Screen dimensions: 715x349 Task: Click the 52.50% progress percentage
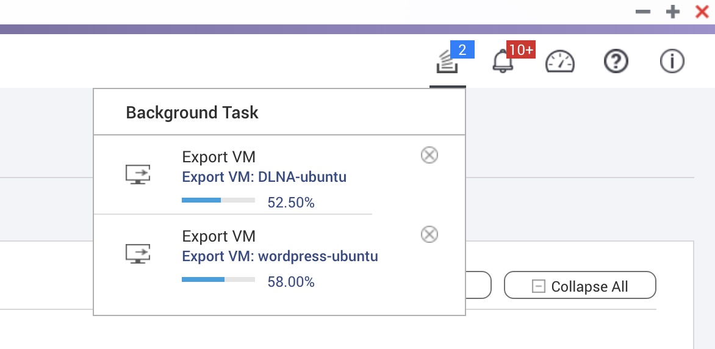[x=291, y=203]
